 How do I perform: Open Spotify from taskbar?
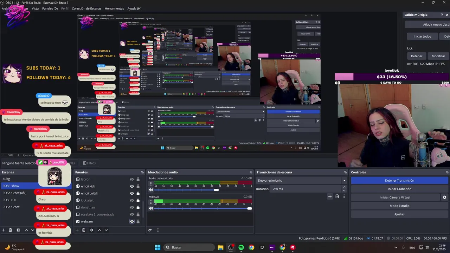pyautogui.click(x=241, y=247)
